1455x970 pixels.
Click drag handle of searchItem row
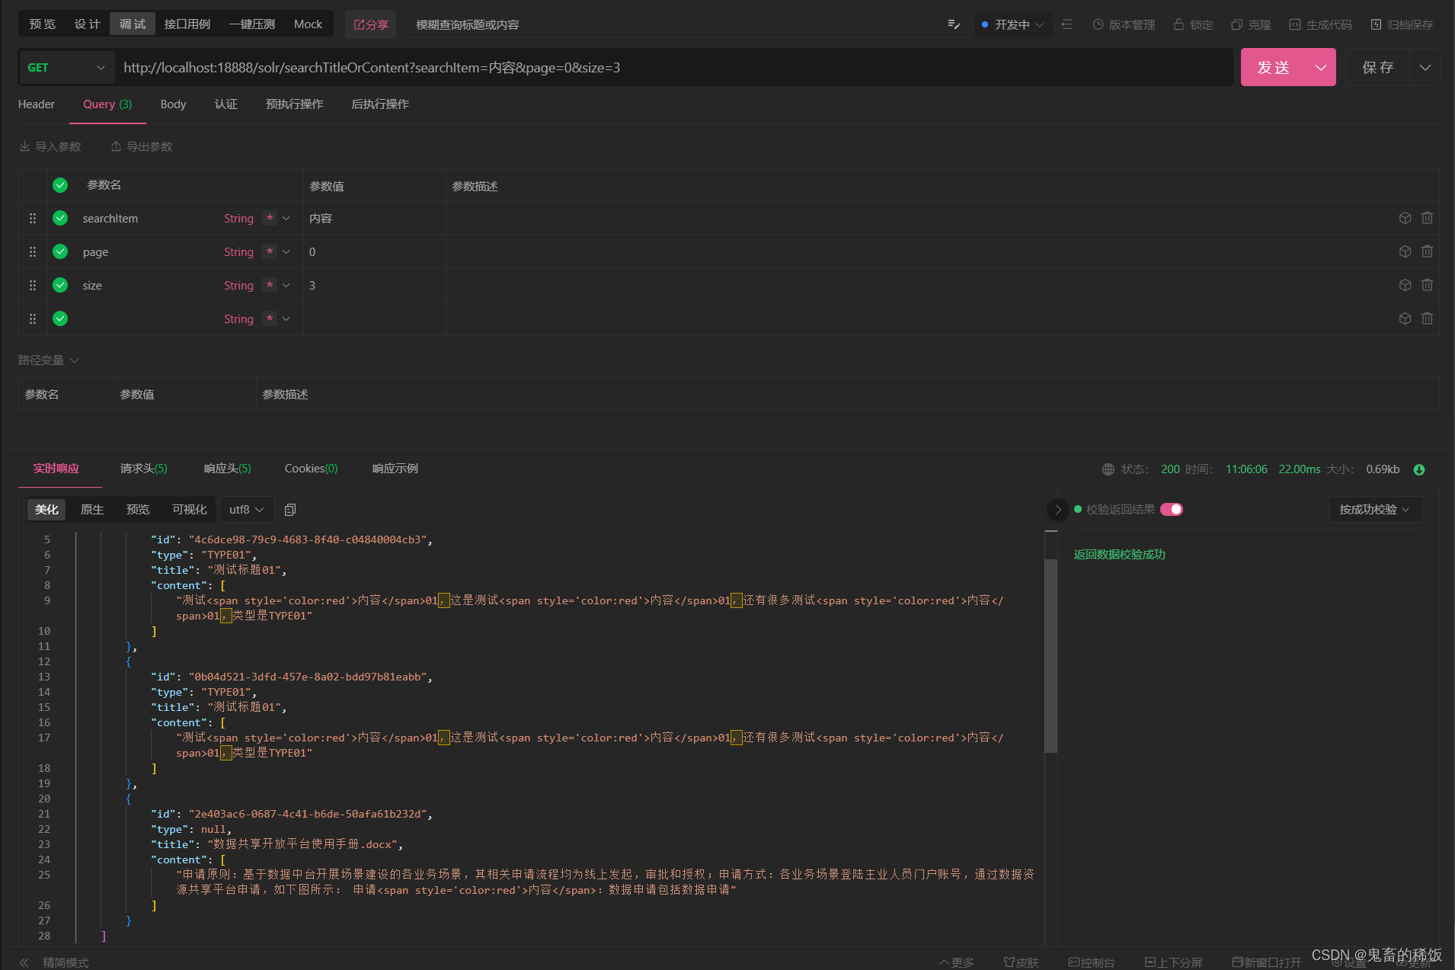[33, 218]
